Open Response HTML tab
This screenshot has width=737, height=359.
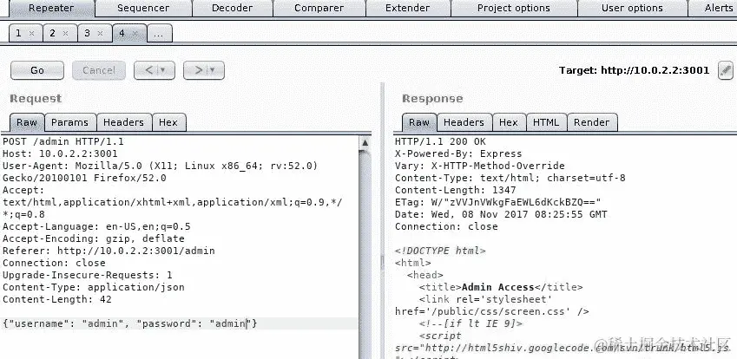point(546,122)
